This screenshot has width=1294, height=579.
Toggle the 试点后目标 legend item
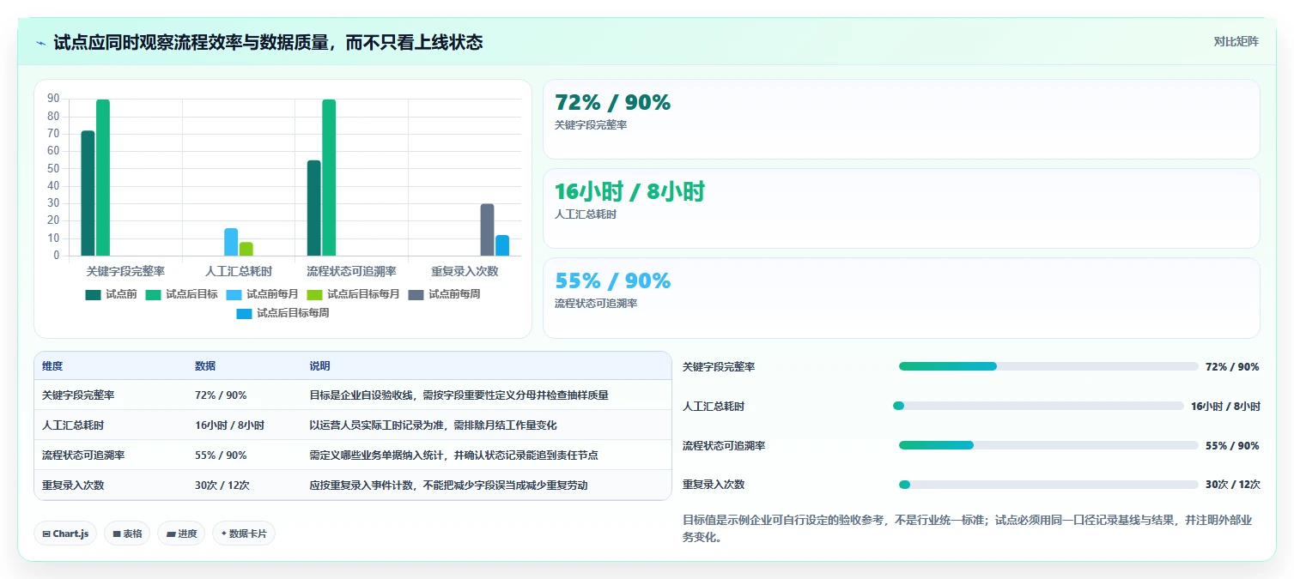[181, 294]
